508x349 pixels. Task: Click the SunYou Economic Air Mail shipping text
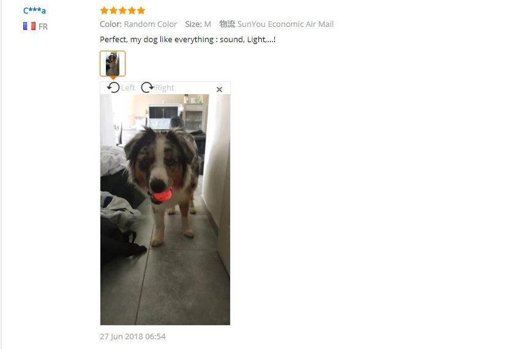click(x=285, y=24)
